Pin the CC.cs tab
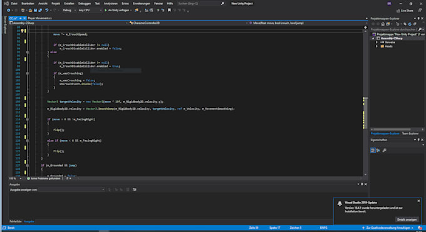 click(x=21, y=18)
